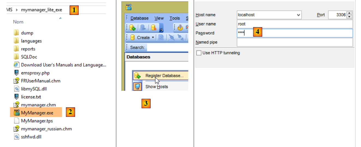
Task: Click the Show Hosts monitor icon
Action: click(137, 87)
